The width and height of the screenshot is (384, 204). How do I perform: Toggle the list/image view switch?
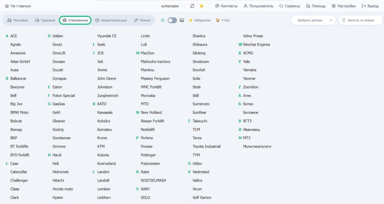[x=172, y=20]
